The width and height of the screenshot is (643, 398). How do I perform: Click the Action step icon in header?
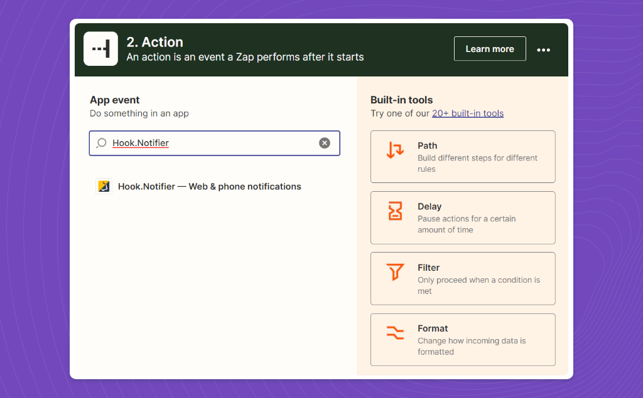[100, 49]
